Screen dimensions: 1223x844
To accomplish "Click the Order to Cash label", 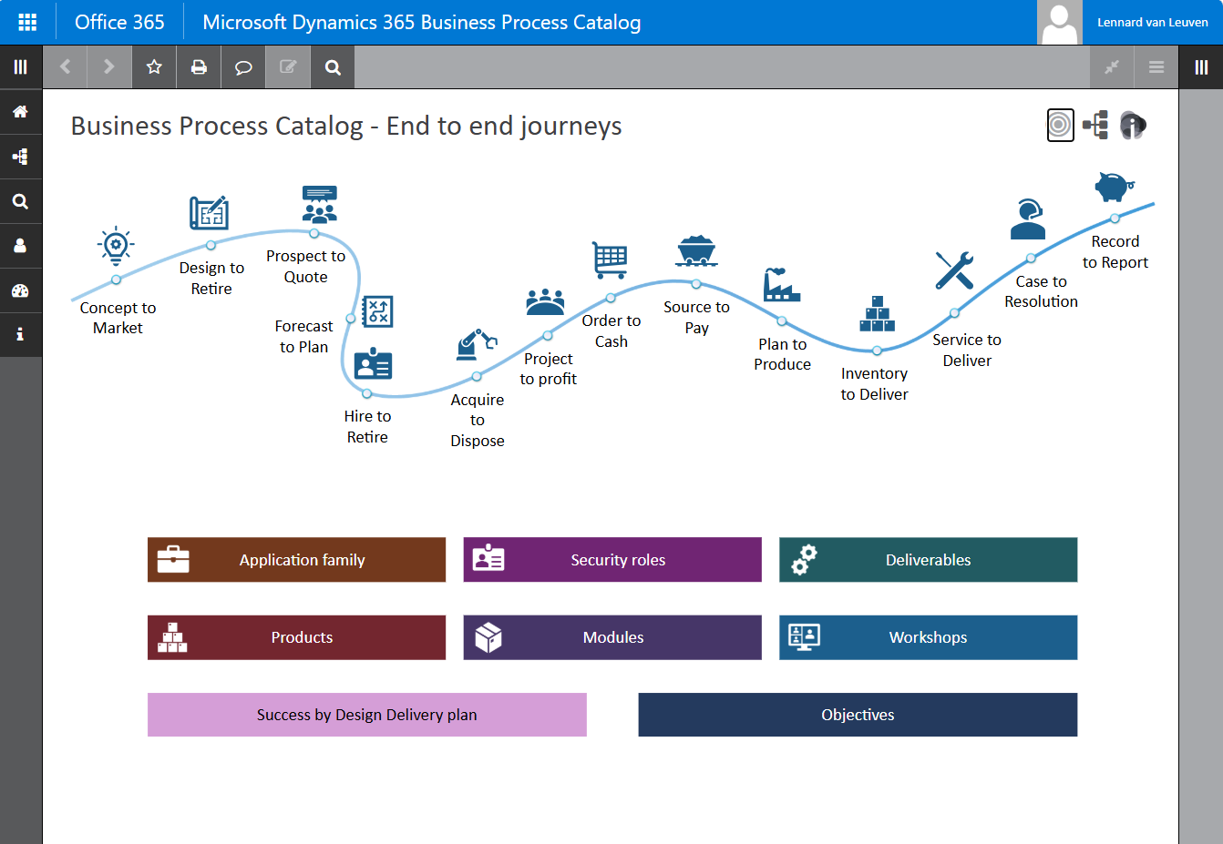I will coord(611,330).
